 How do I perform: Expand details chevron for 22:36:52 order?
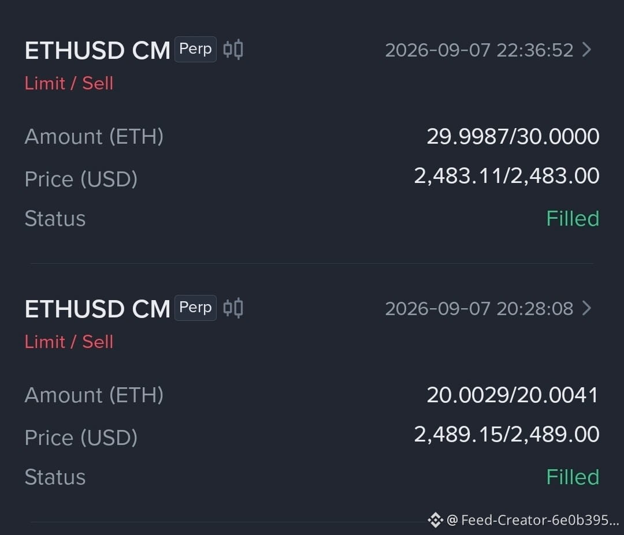586,50
